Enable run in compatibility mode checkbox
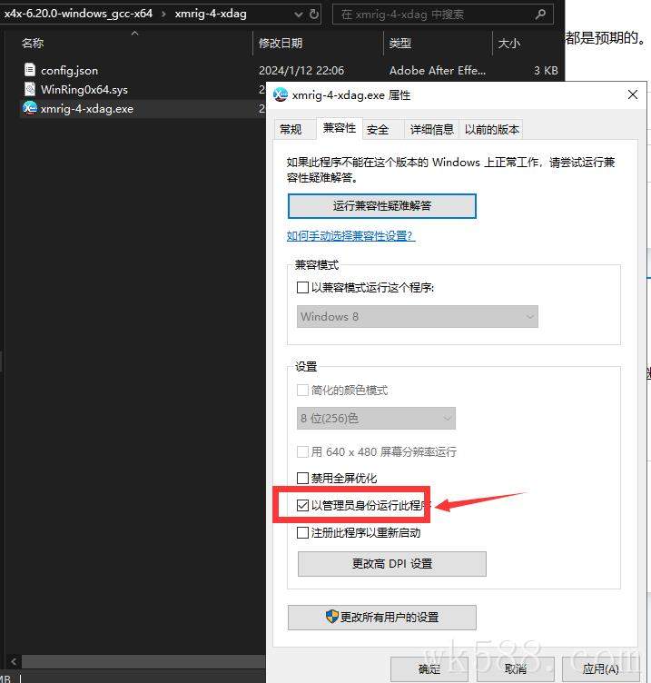Screen dimensions: 651x683 (302, 288)
